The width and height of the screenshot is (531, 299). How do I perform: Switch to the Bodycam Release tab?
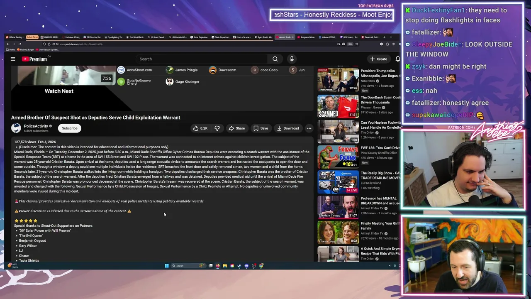coord(306,37)
